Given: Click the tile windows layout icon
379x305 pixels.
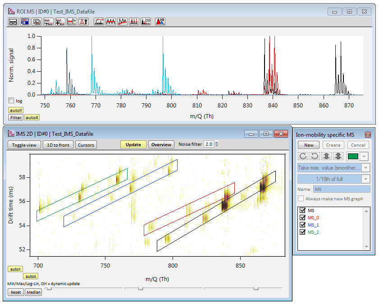Looking at the screenshot, I should (x=13, y=22).
